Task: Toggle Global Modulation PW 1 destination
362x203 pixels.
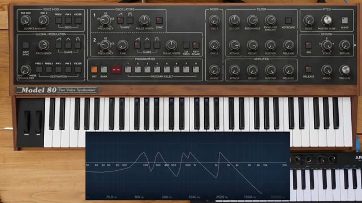Action: tap(58, 69)
